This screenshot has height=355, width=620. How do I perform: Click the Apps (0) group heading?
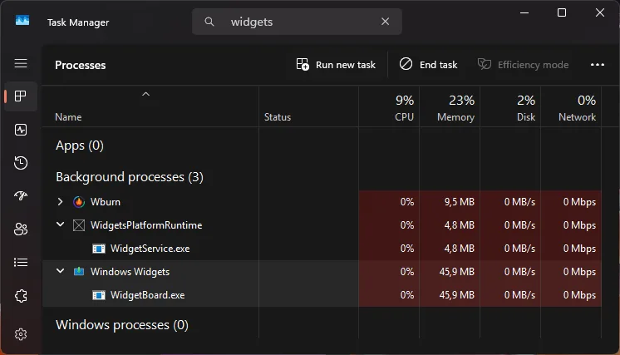[80, 145]
